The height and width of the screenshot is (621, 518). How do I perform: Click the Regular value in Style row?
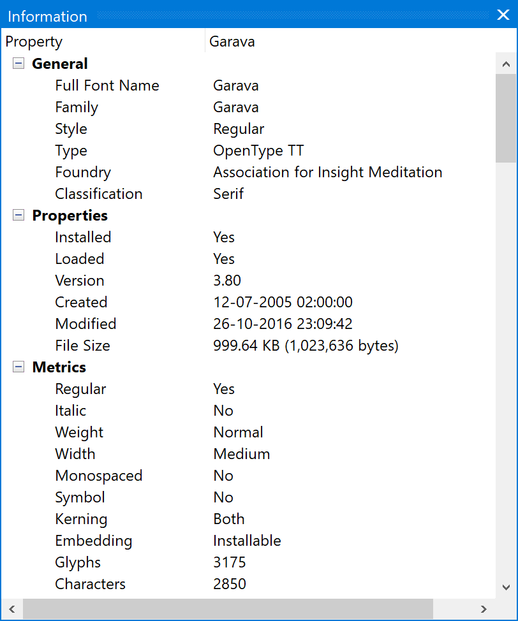[239, 129]
